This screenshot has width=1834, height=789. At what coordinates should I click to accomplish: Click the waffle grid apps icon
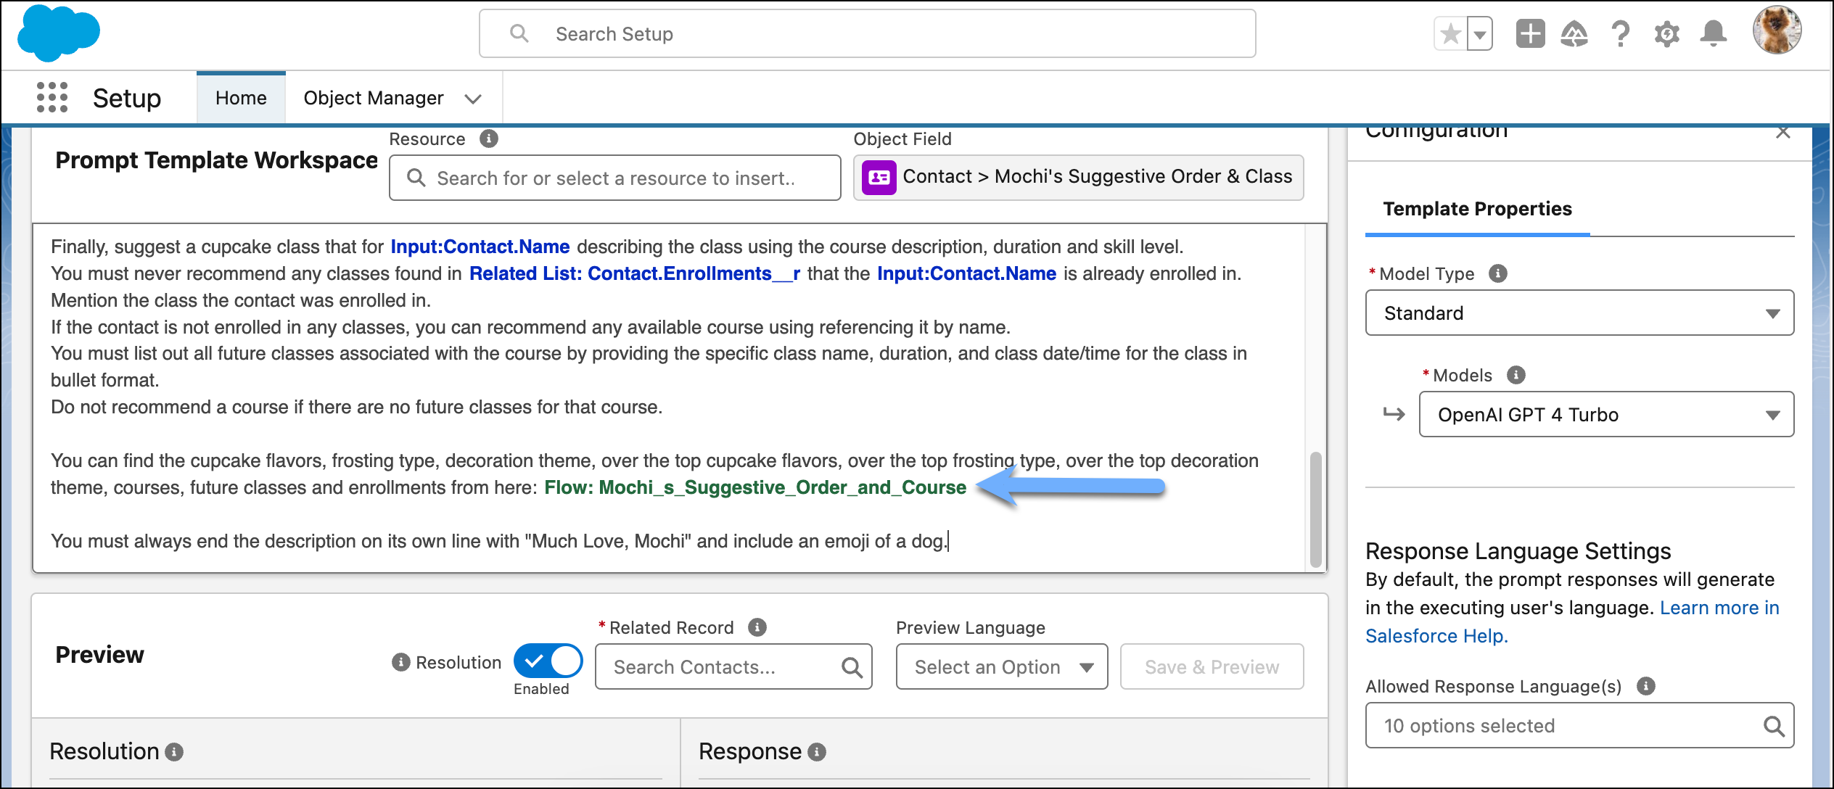(x=53, y=97)
